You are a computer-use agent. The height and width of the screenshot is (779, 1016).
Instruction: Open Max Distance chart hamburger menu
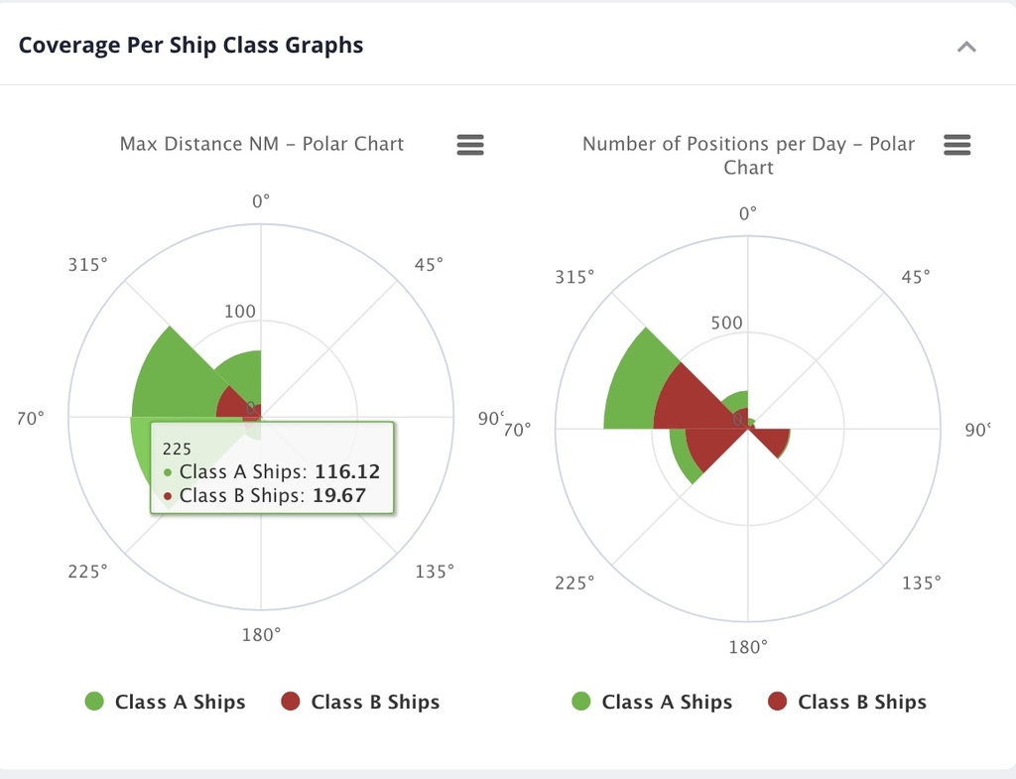coord(470,145)
